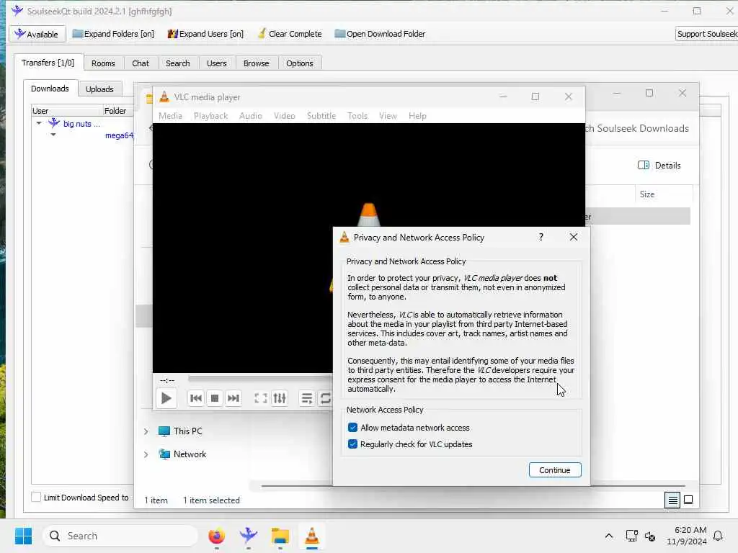738x553 pixels.
Task: Click the VLC seek bar
Action: pos(260,379)
